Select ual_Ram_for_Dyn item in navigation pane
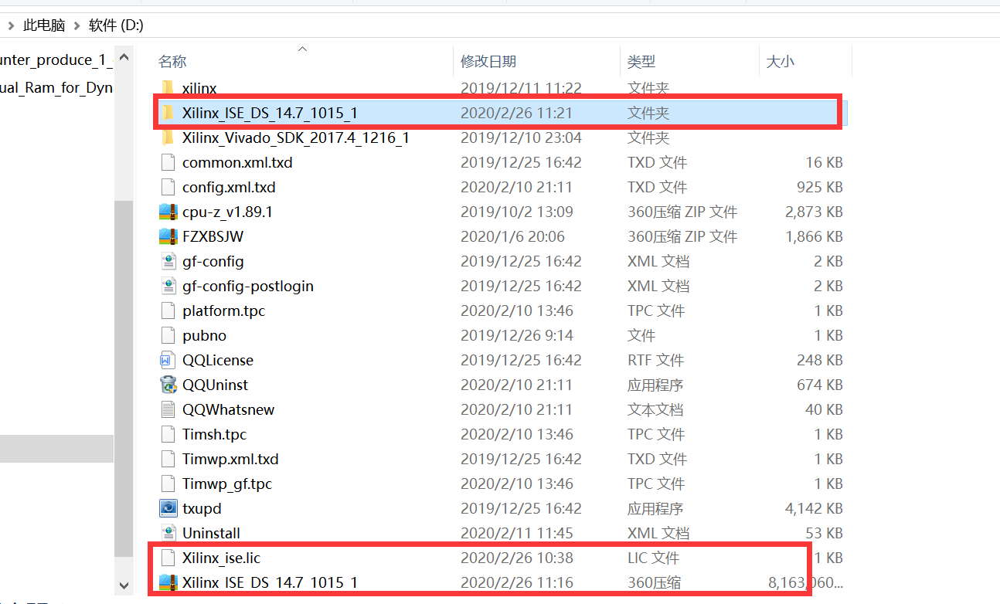The height and width of the screenshot is (604, 1000). [x=56, y=87]
